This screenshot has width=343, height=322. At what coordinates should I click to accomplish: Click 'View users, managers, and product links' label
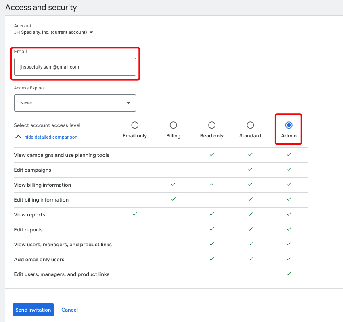click(x=63, y=245)
